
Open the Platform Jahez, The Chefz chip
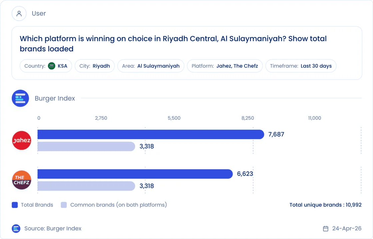(x=225, y=66)
